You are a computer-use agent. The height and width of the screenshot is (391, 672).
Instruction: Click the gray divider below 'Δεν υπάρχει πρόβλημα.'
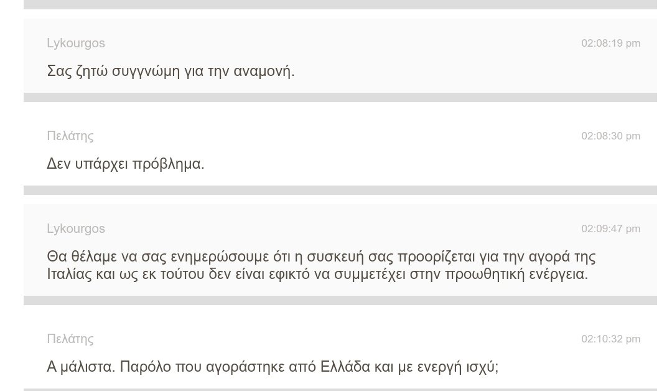pos(340,190)
